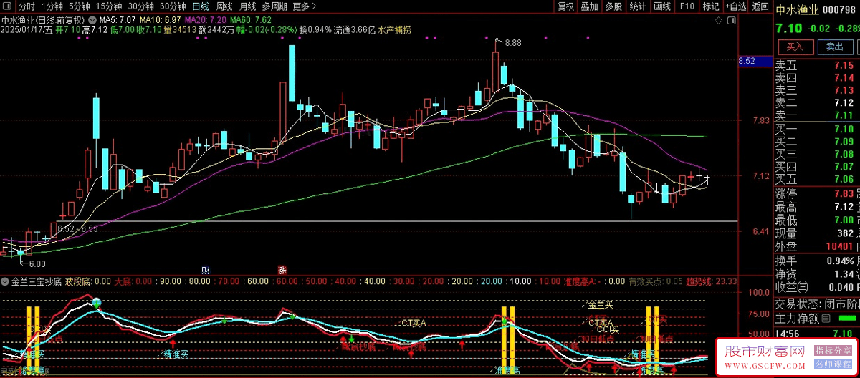Open F10 company info

[687, 6]
